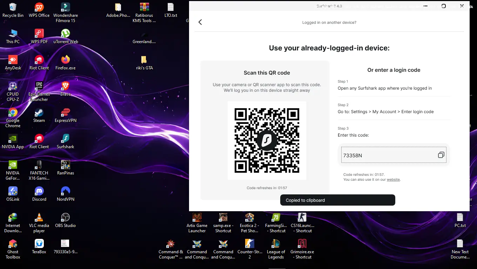Image resolution: width=477 pixels, height=269 pixels.
Task: Select the login code field showing 73358N
Action: 394,155
